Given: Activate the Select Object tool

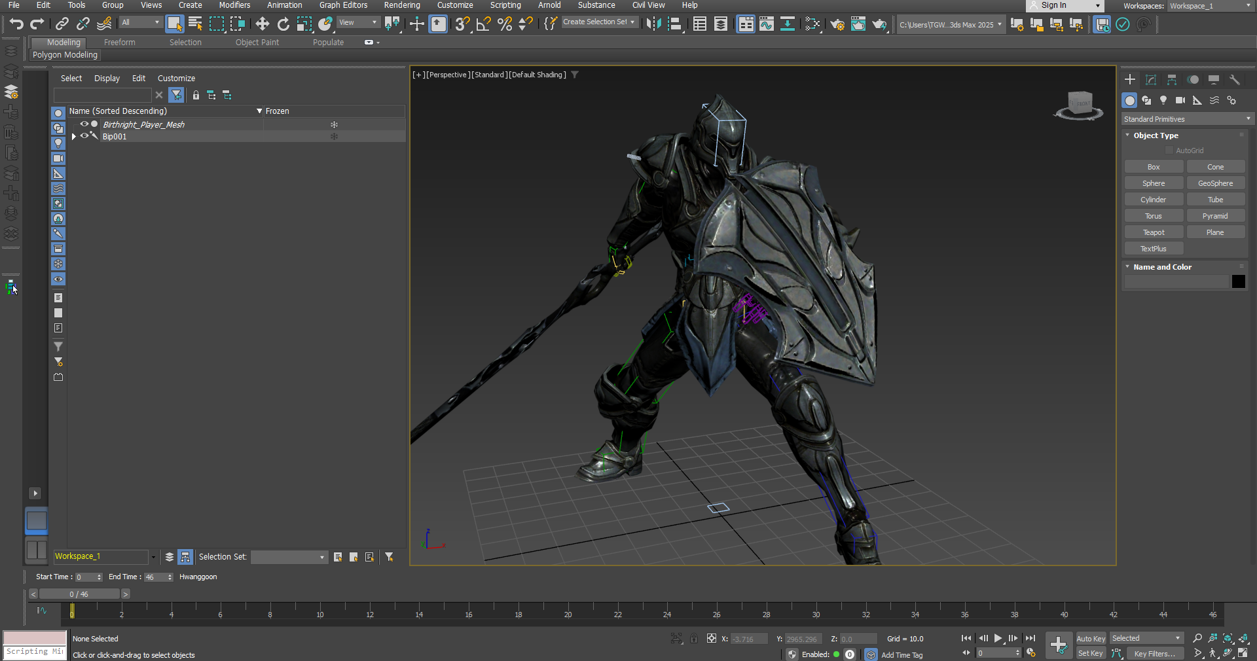Looking at the screenshot, I should coord(175,24).
